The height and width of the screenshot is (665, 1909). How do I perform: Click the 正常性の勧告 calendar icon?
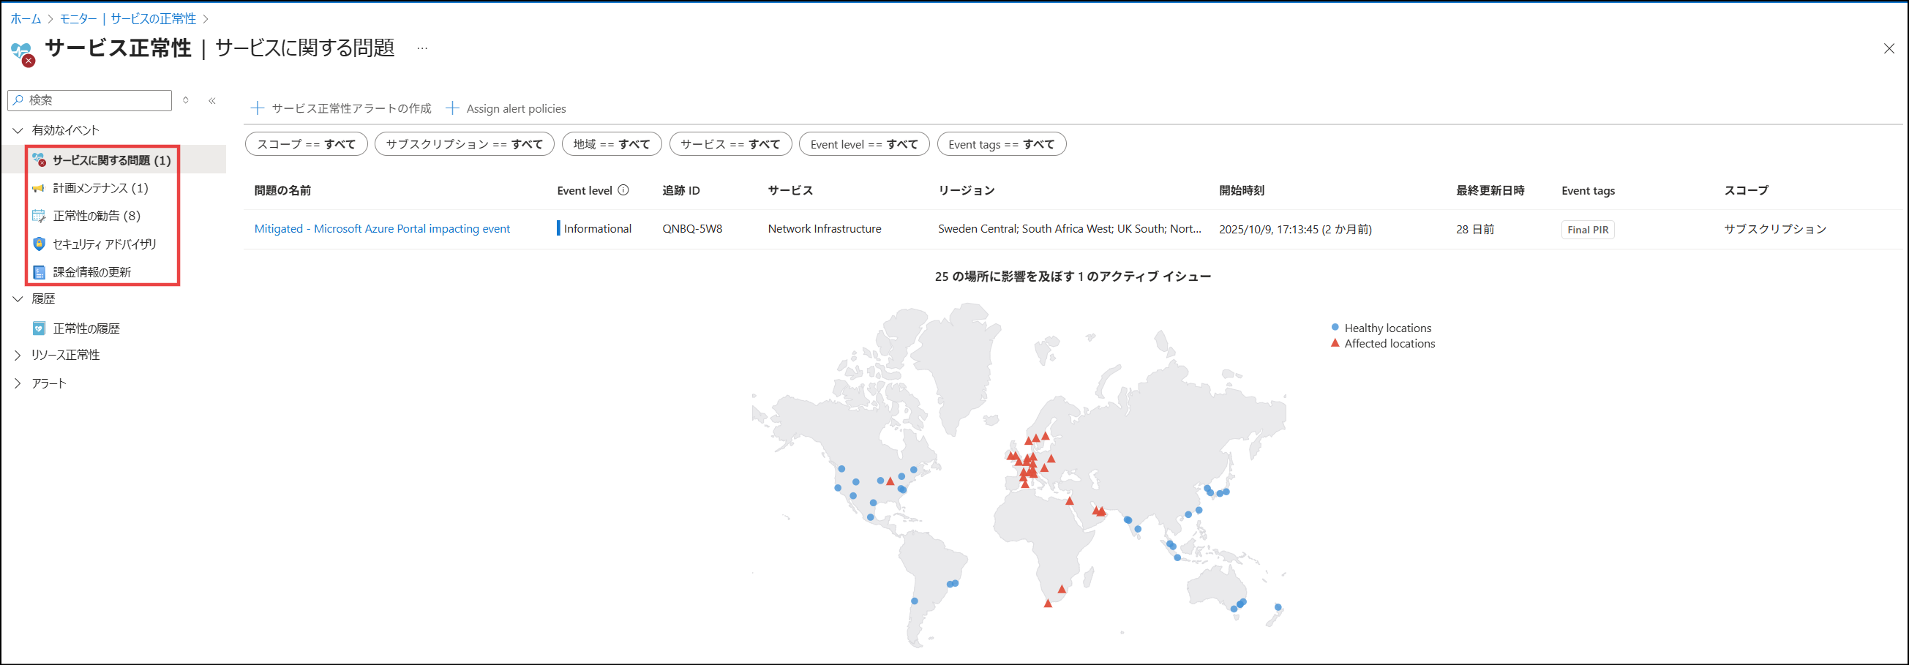click(39, 217)
